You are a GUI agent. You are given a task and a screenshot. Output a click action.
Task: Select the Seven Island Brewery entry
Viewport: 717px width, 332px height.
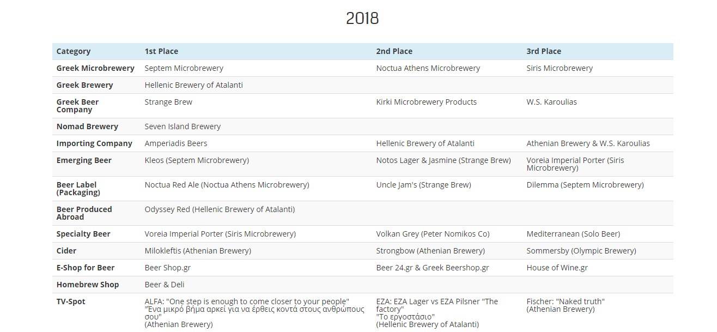pyautogui.click(x=183, y=126)
